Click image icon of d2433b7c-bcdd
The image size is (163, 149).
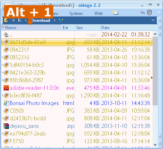[6, 119]
